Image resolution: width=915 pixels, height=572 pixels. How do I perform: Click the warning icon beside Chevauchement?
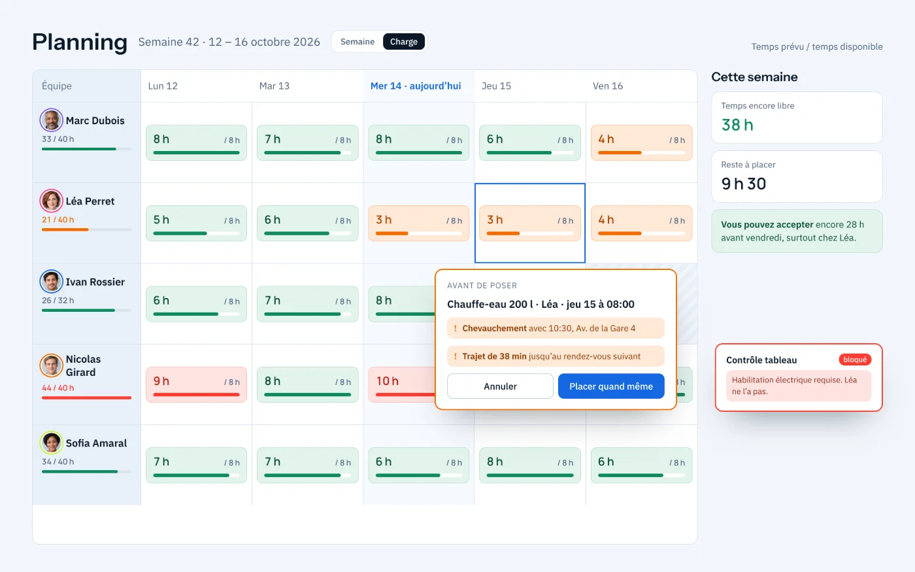point(455,328)
